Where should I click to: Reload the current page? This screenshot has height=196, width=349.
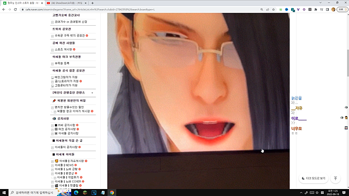(15, 10)
